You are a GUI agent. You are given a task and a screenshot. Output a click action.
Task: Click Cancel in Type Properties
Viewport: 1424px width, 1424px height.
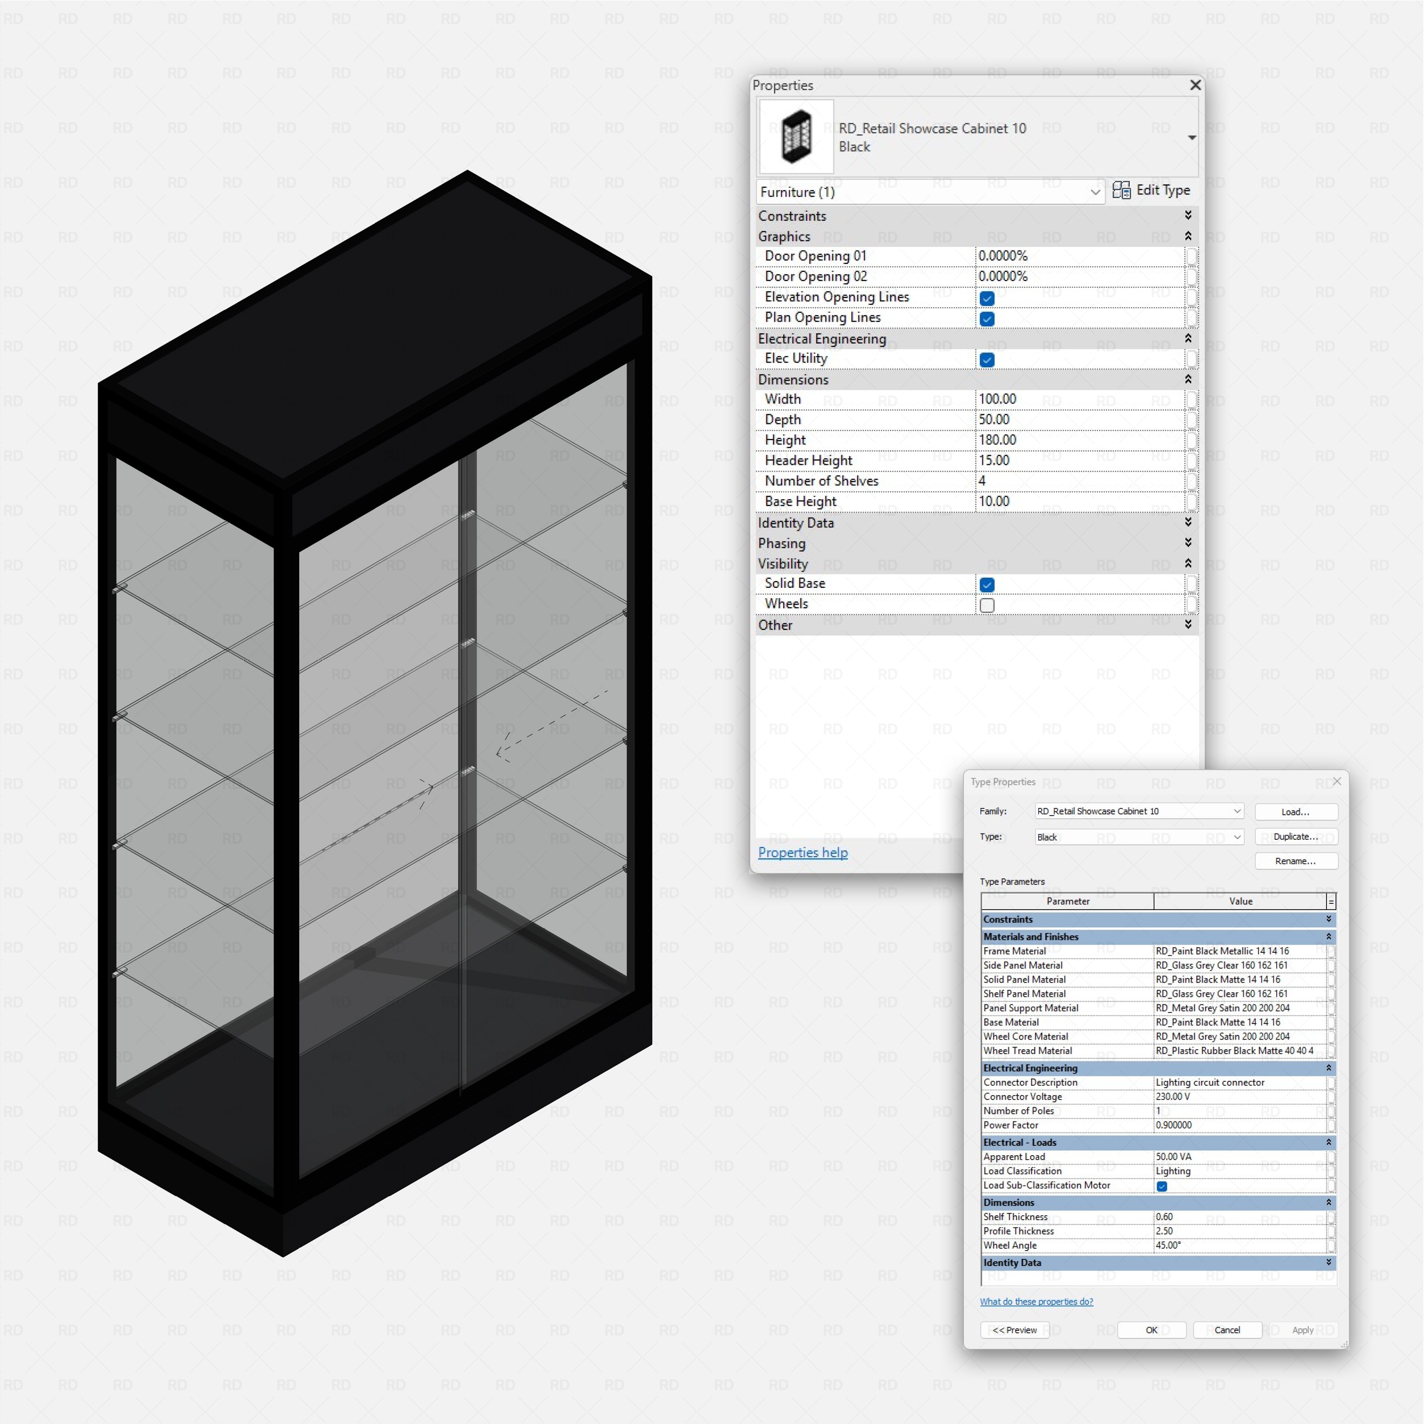[1227, 1330]
